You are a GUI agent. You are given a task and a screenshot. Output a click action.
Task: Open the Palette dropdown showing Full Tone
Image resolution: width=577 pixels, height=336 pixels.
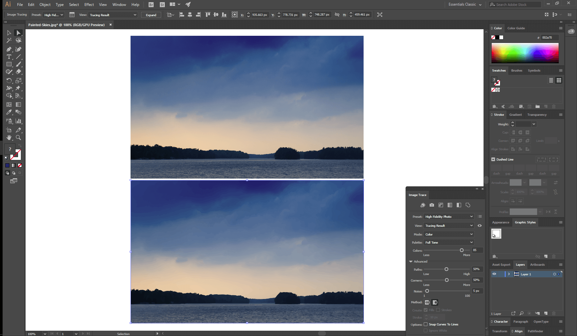[449, 242]
